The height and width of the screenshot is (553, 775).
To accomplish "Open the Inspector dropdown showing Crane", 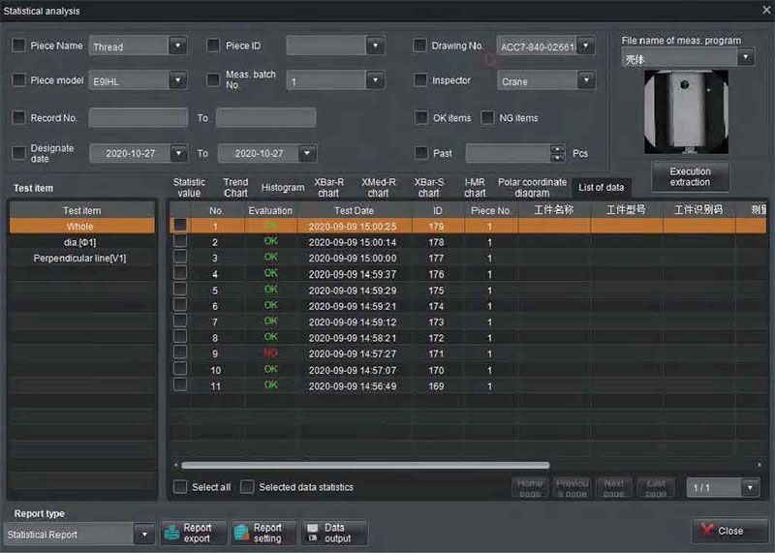I will pyautogui.click(x=585, y=81).
